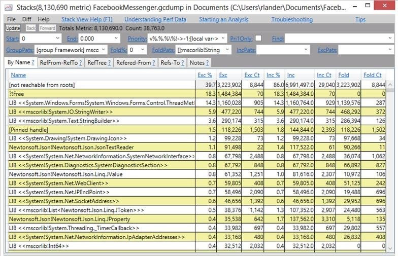Click the GroupPats label link
Image resolution: width=398 pixels, height=256 pixels.
[19, 50]
